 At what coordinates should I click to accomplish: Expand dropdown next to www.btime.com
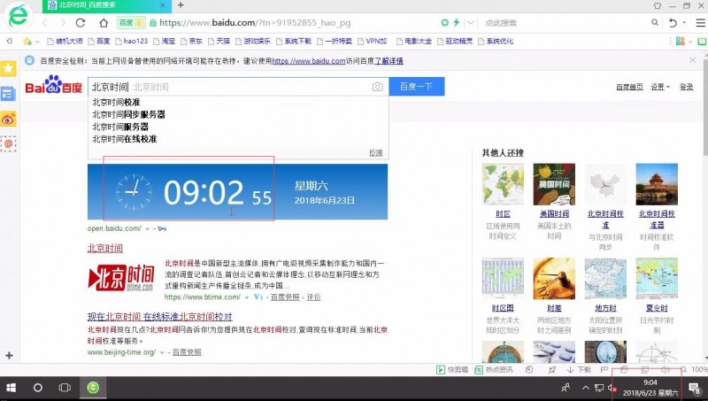click(x=247, y=297)
